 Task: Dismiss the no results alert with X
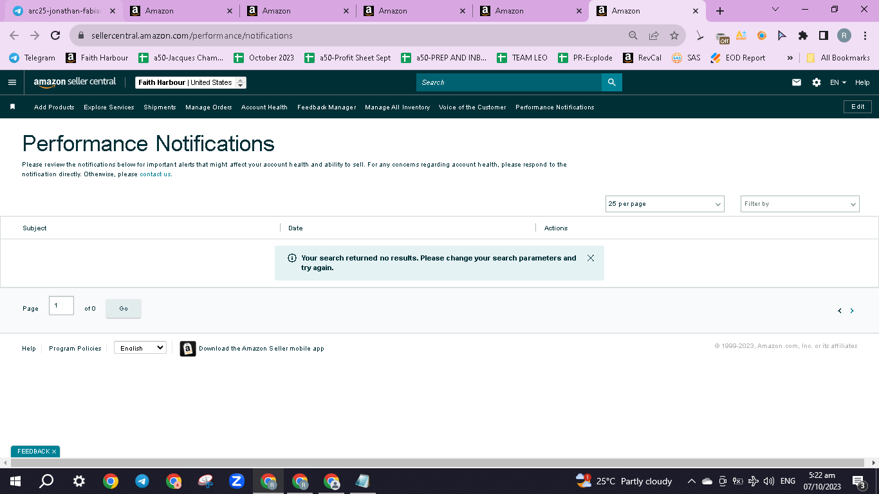pos(591,258)
